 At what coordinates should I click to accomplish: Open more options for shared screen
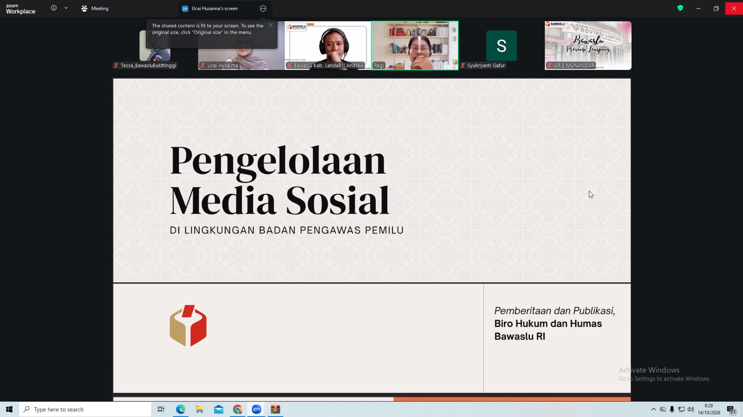tap(263, 8)
